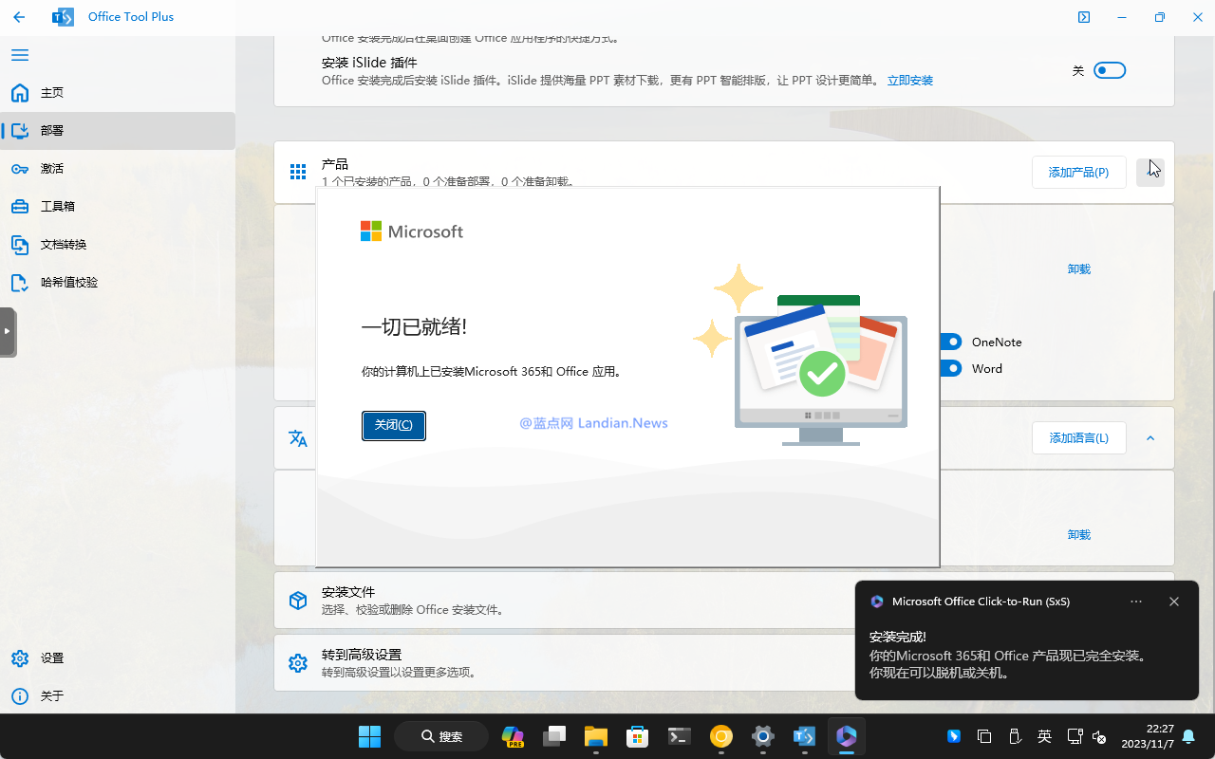Toggle the OneNote application switch
Screen dimensions: 1215x759
coord(951,342)
